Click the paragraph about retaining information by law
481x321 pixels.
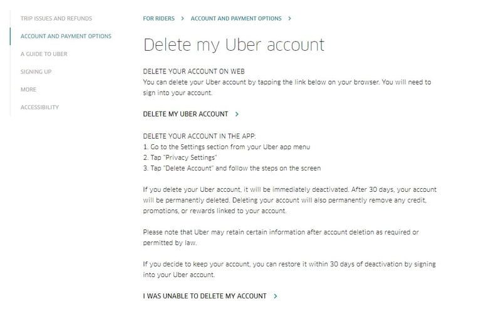coord(281,236)
